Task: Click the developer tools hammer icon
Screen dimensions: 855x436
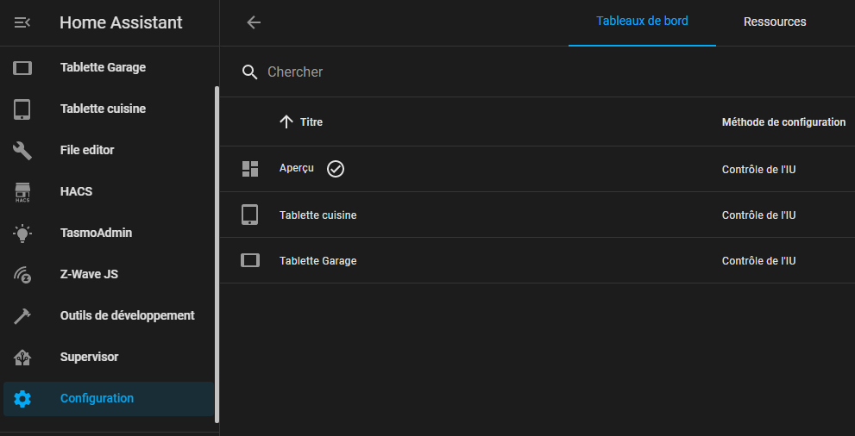Action: (22, 315)
